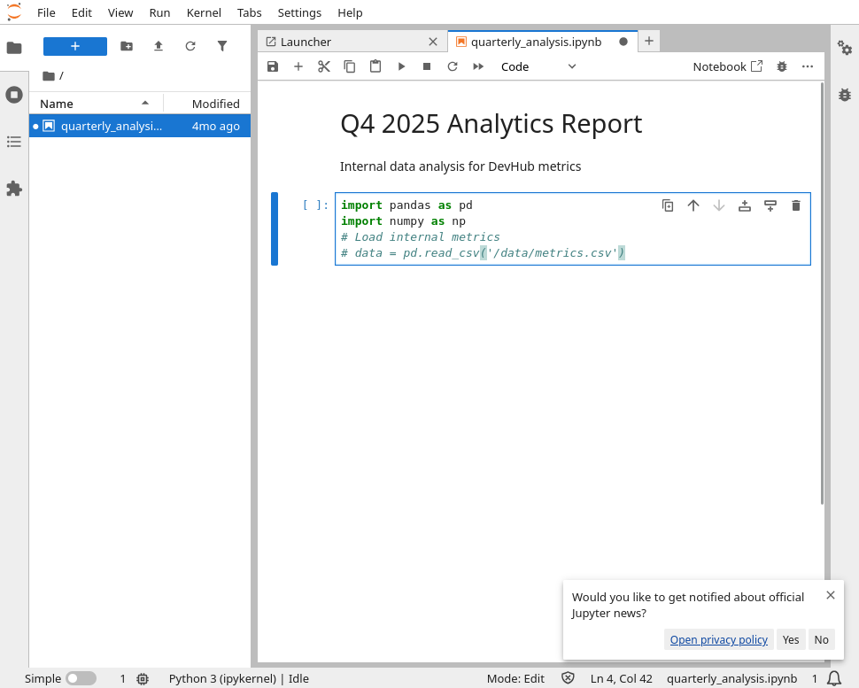Restart the kernel from the notebook toolbar
Screen dimensions: 859x688
453,66
